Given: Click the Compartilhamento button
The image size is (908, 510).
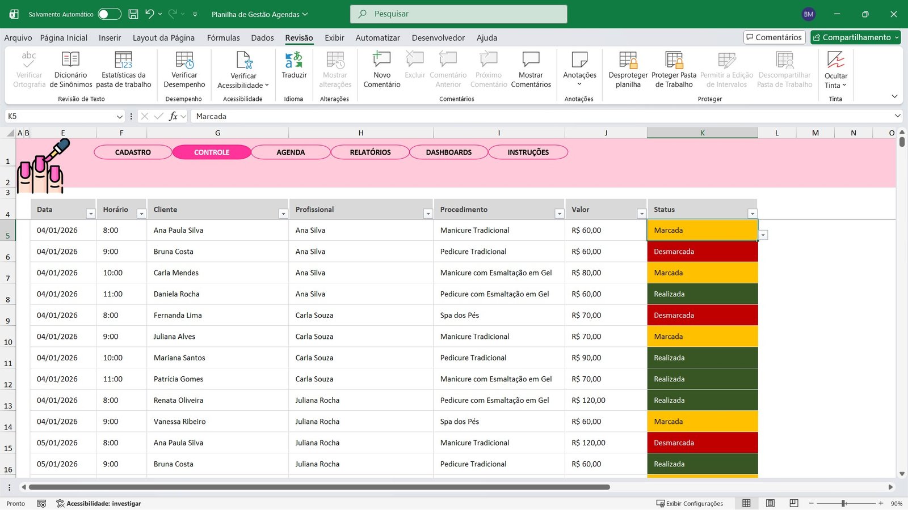Looking at the screenshot, I should [855, 37].
